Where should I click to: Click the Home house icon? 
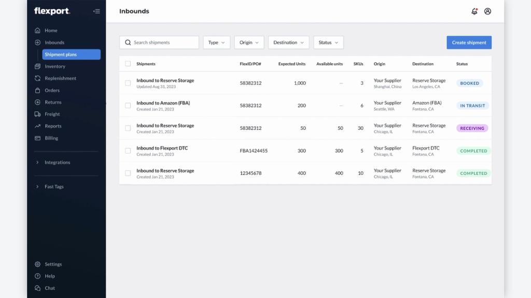click(37, 31)
